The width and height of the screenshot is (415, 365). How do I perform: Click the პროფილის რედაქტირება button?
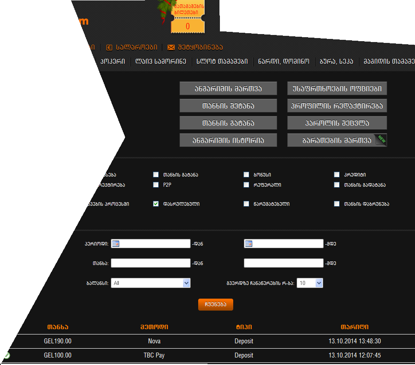click(337, 106)
